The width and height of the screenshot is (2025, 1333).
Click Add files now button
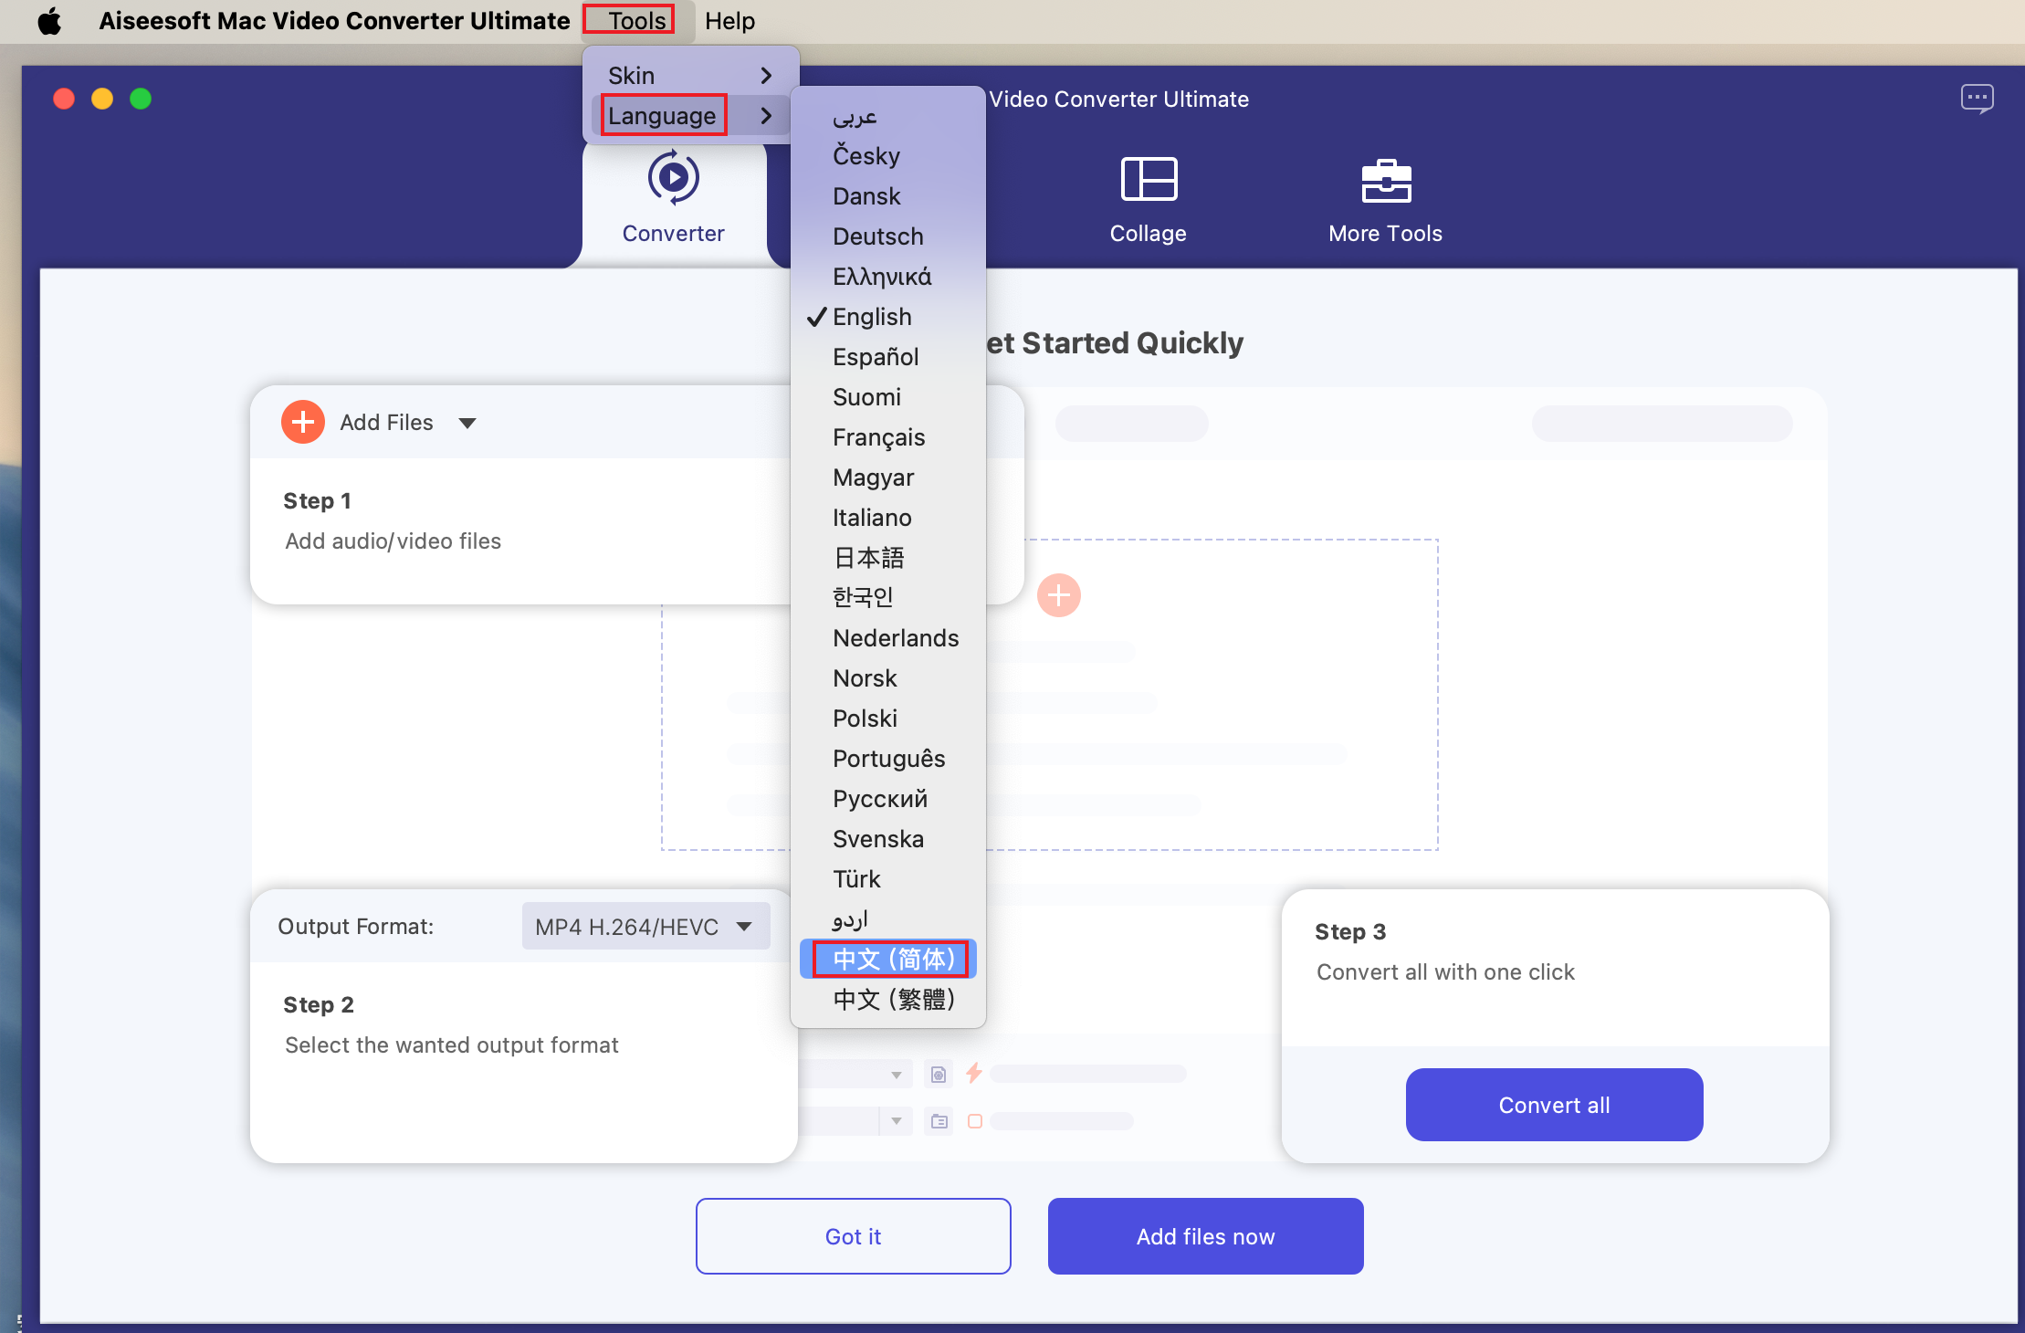[x=1205, y=1235]
